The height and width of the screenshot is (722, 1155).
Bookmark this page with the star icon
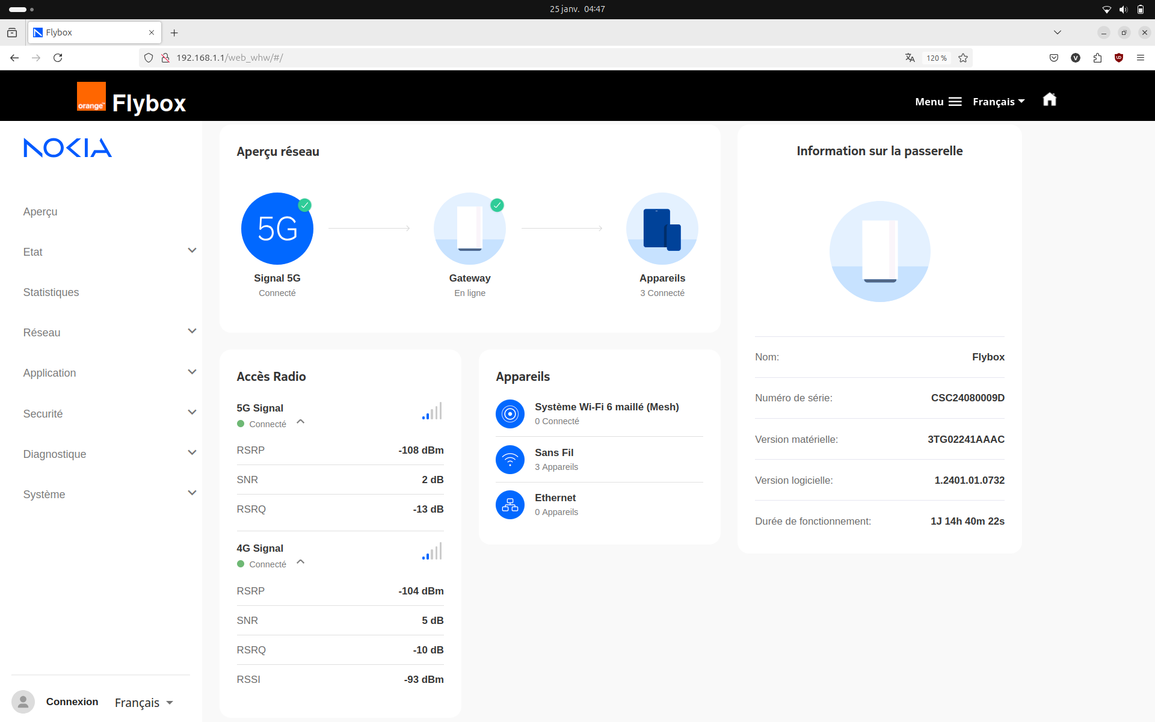tap(963, 58)
